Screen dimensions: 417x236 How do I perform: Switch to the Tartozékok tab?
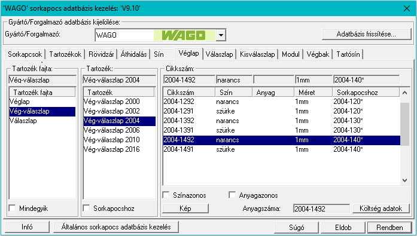(65, 54)
